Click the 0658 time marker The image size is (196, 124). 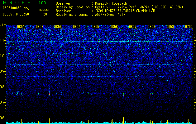[151, 27]
